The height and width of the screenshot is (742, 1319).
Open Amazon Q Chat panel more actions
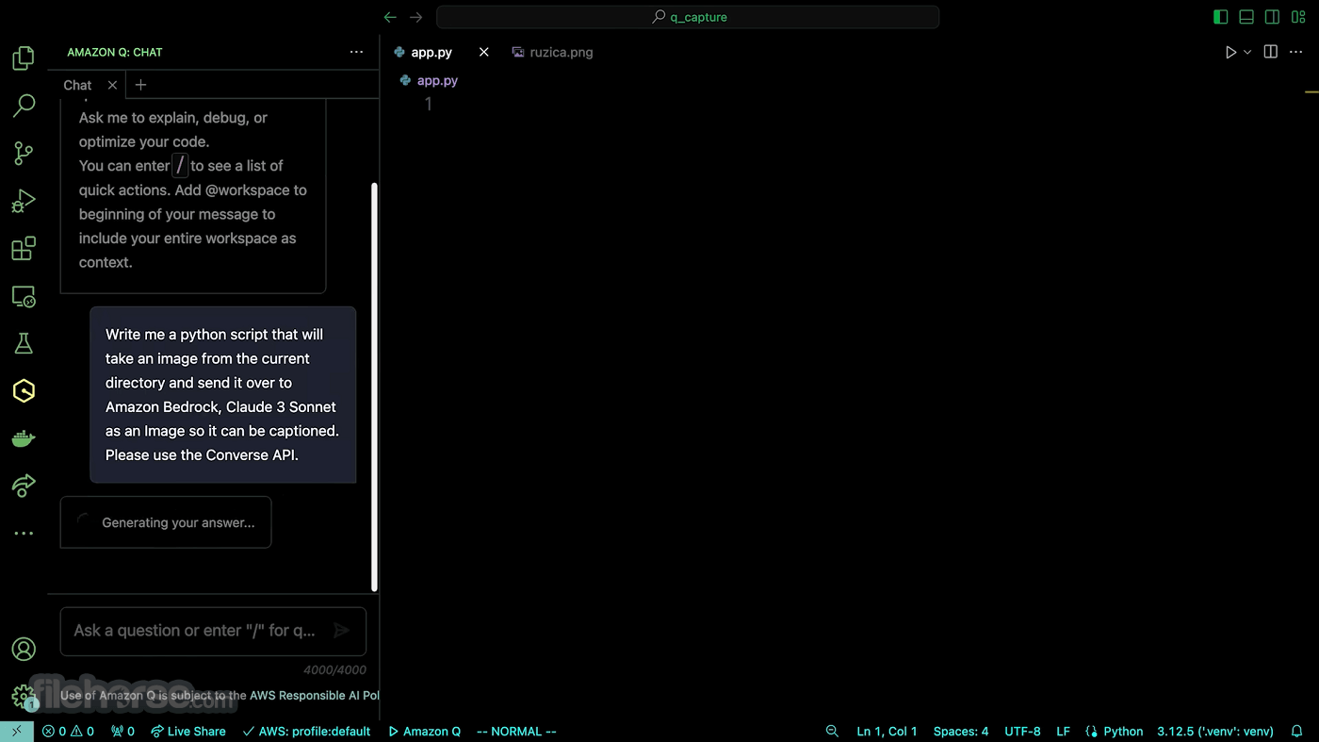tap(356, 52)
